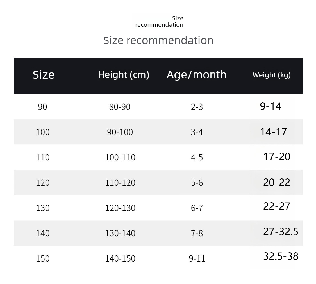The image size is (316, 284).
Task: Click the height cell "80-90"
Action: coord(120,107)
